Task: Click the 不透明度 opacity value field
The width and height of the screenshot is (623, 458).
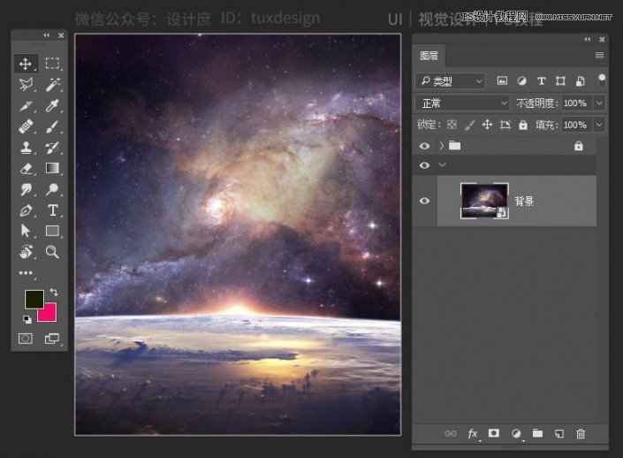Action: click(x=575, y=103)
